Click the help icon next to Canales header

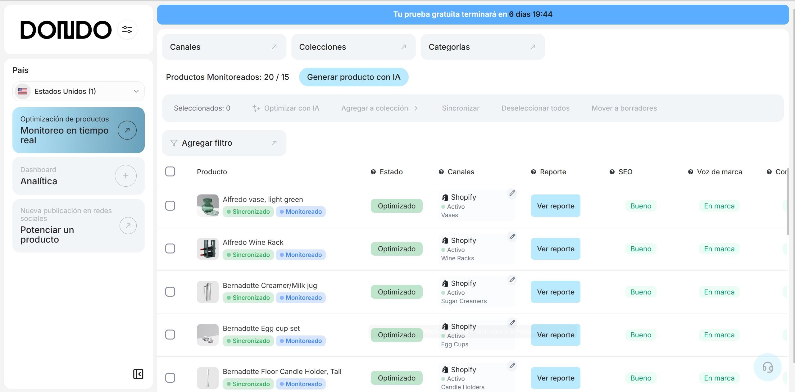(441, 172)
